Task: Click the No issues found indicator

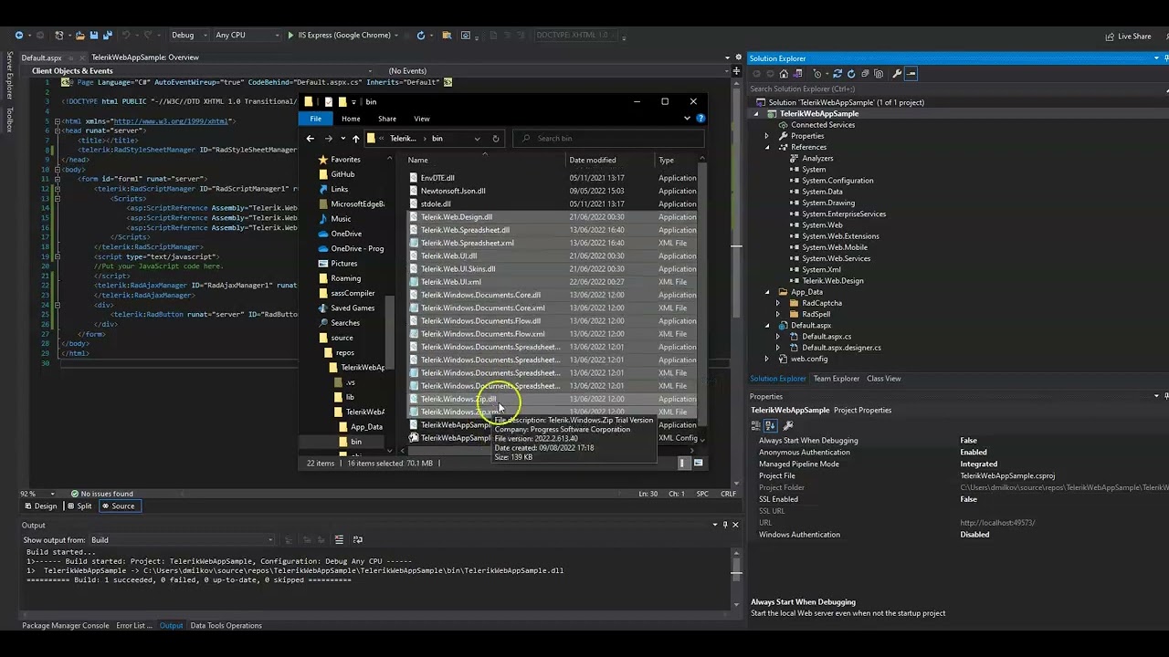Action: (x=101, y=494)
